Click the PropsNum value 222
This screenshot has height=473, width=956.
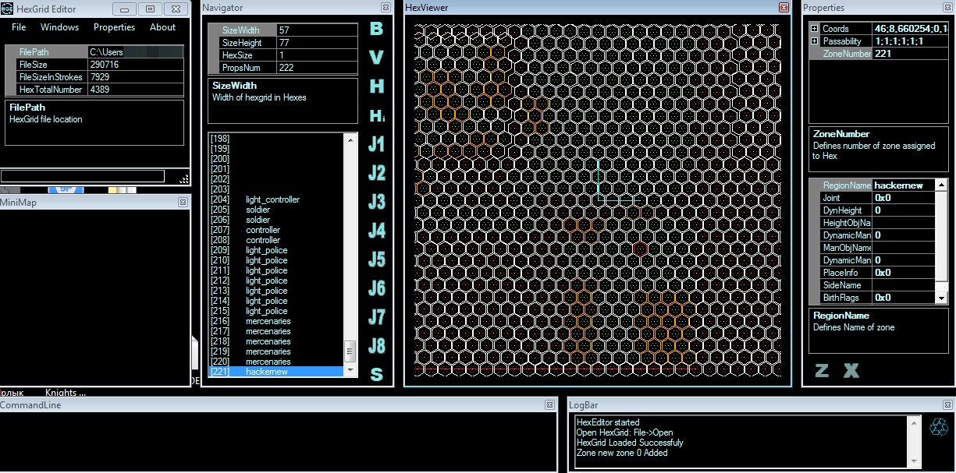click(316, 68)
